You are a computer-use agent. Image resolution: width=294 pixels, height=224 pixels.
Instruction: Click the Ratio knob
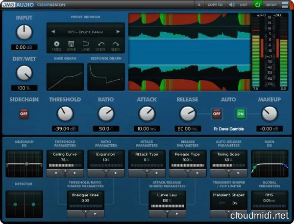coord(106,114)
